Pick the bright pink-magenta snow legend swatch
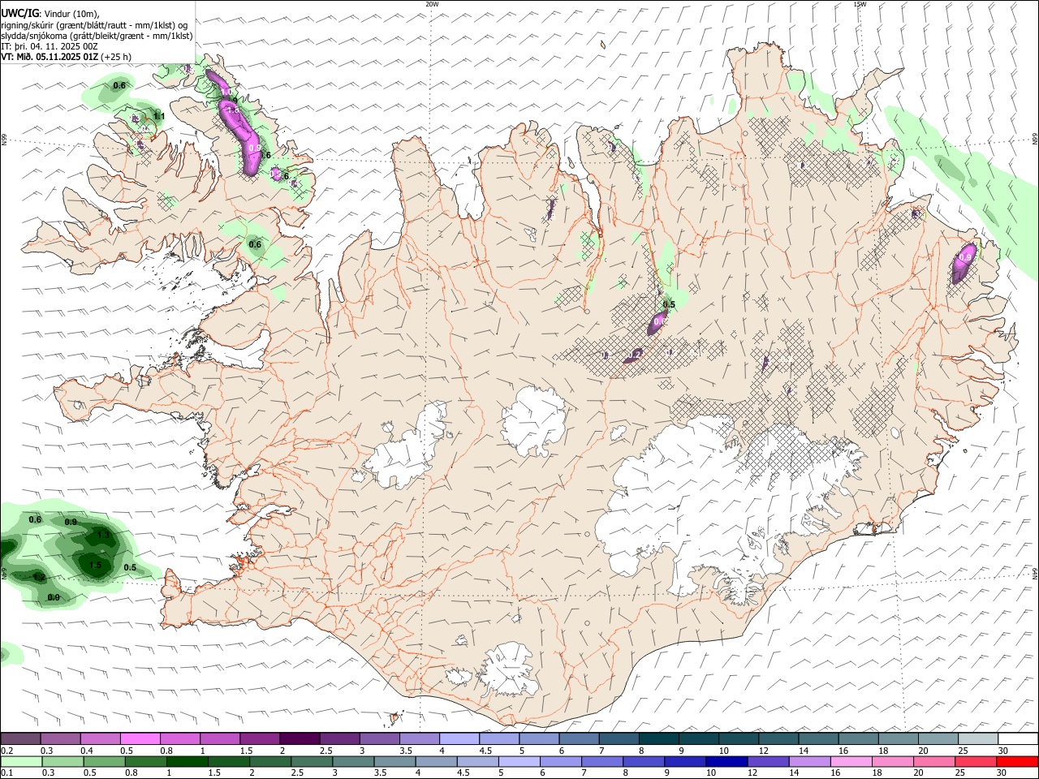The height and width of the screenshot is (779, 1039). [x=140, y=739]
